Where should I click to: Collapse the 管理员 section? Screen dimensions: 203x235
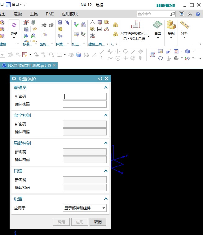(106, 88)
